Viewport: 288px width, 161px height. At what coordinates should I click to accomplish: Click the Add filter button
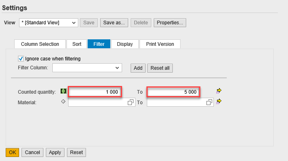[138, 68]
